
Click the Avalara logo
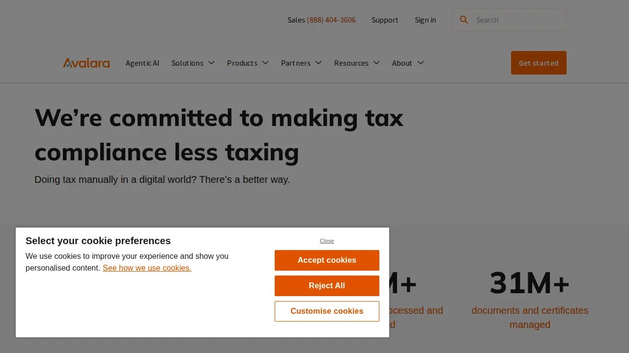pos(86,63)
